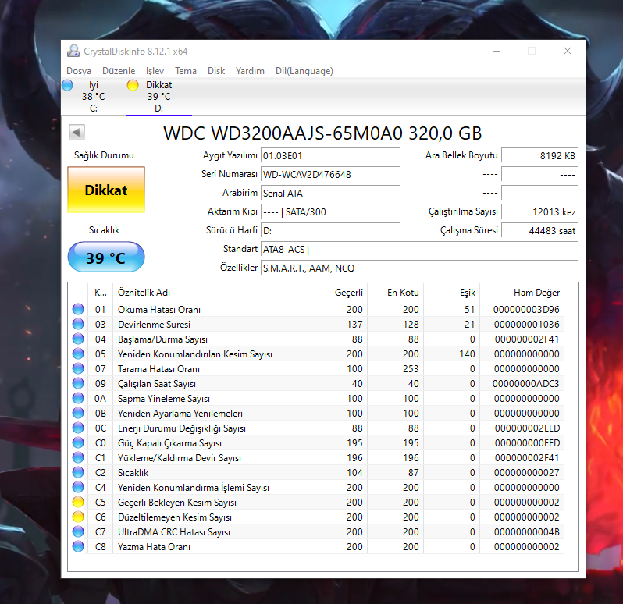Click the yellow orb of Geçerli Bekleyen Kesim row
This screenshot has height=604, width=623.
click(78, 502)
